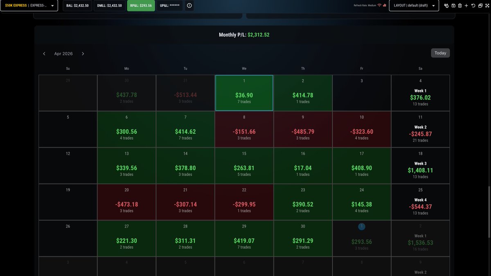This screenshot has width=491, height=276.
Task: Go to the next month
Action: pyautogui.click(x=83, y=54)
